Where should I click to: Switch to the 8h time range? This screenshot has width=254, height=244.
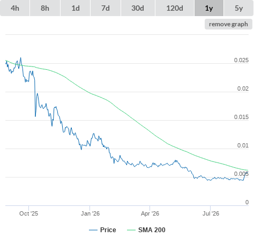click(45, 8)
